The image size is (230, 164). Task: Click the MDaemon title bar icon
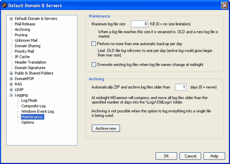click(x=4, y=5)
